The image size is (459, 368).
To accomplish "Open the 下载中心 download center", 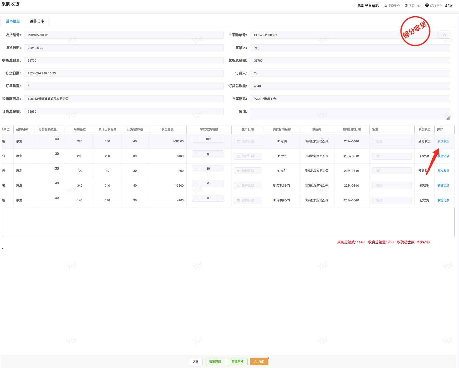I will [392, 6].
